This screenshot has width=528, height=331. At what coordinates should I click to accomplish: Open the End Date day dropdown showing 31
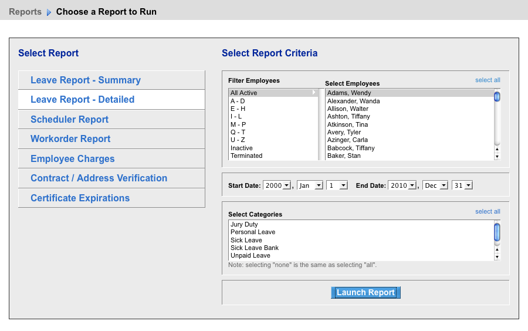point(462,185)
